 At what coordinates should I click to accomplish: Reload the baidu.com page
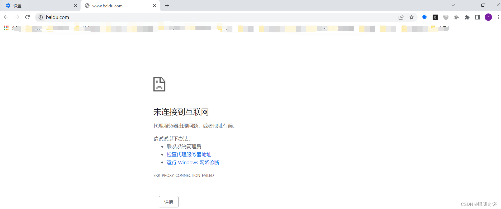point(27,17)
